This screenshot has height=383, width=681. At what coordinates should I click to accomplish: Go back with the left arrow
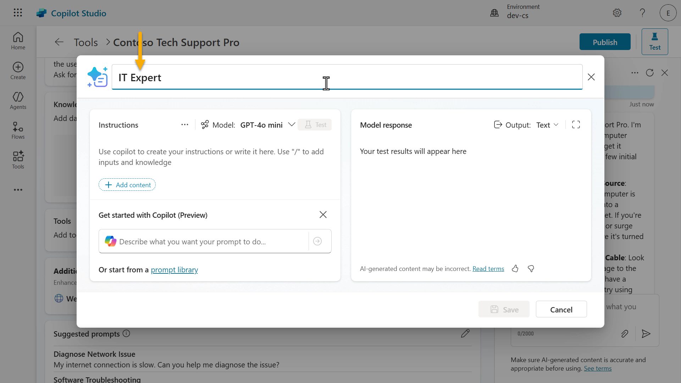tap(59, 42)
